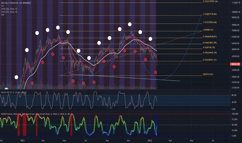Click the 0.236(38621.61) Fibonacci label
Viewport: 242px width, 143px height.
pyautogui.click(x=210, y=60)
